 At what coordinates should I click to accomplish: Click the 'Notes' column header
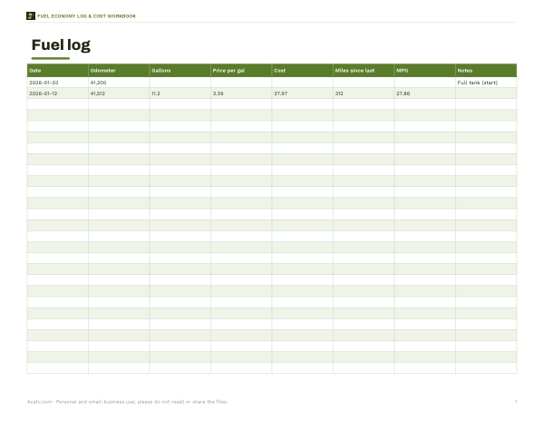click(x=486, y=71)
